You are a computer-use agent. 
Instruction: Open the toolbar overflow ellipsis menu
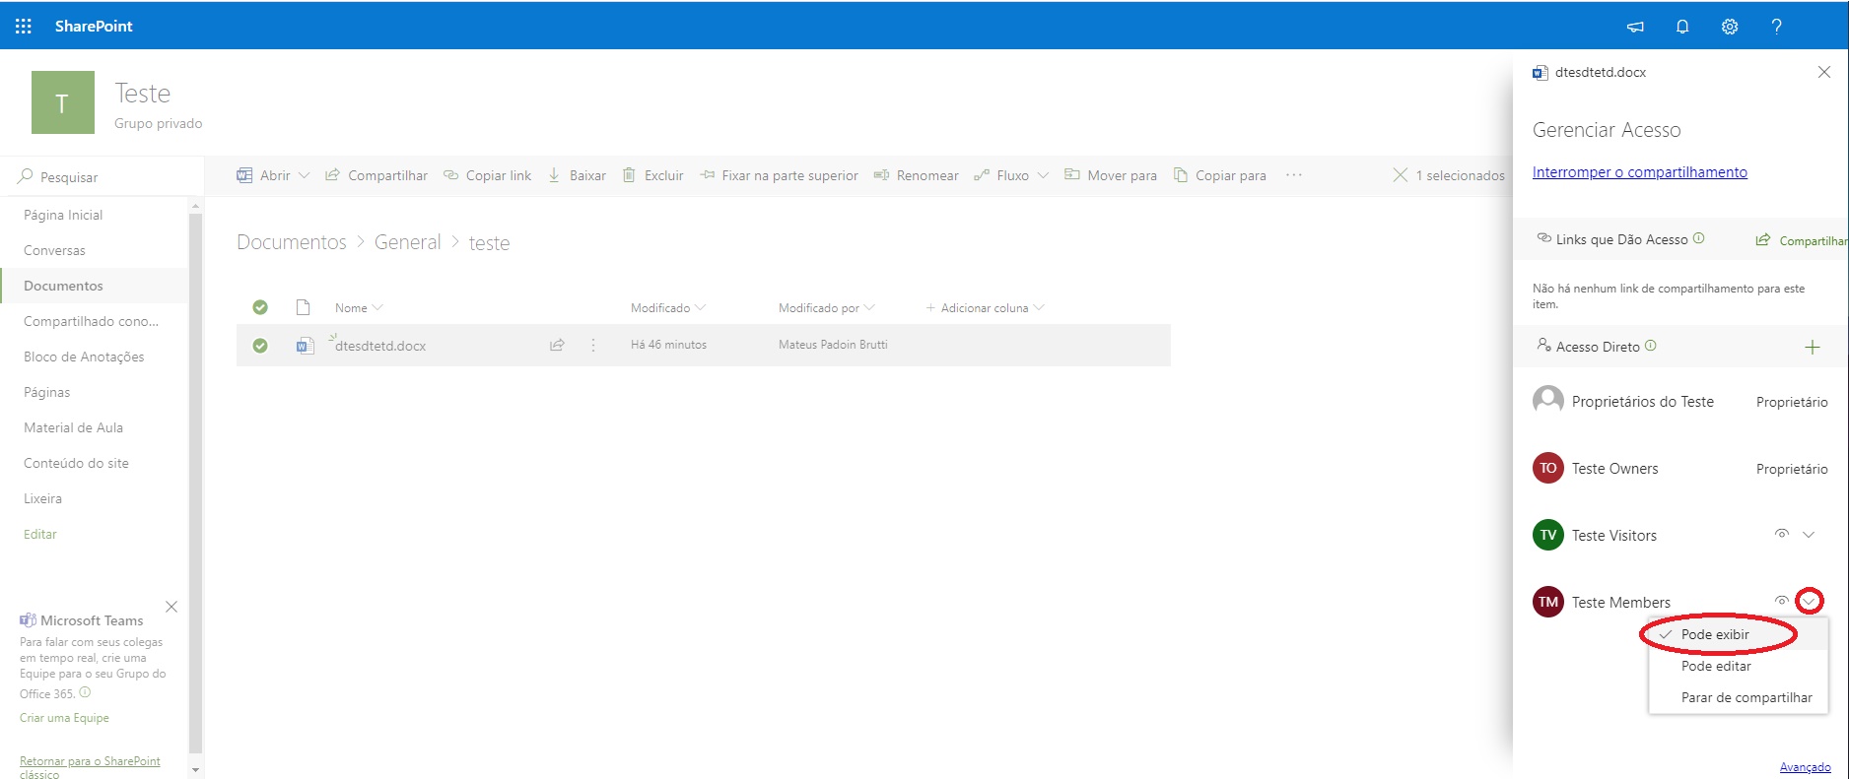[x=1294, y=175]
